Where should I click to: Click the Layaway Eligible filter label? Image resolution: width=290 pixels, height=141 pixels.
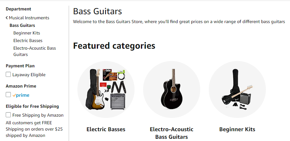29,75
